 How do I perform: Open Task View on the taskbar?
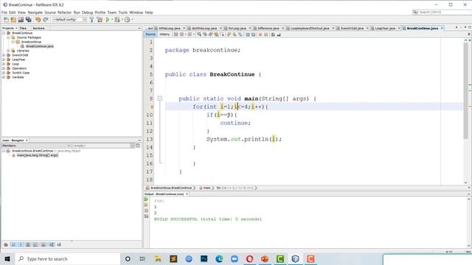pos(142,258)
